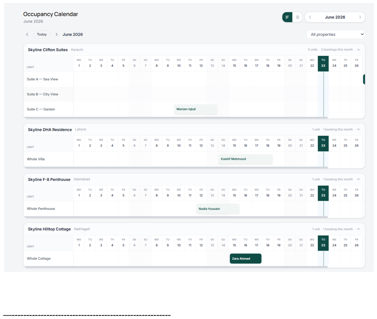Select Whole Cottage unit label
This screenshot has height=319, width=377.
point(39,258)
